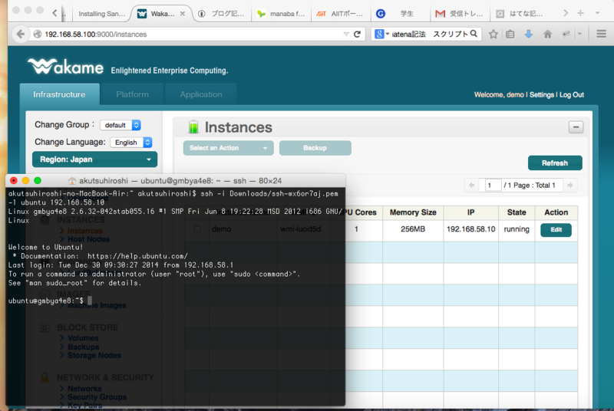
Task: Edit the demo instance
Action: point(556,229)
